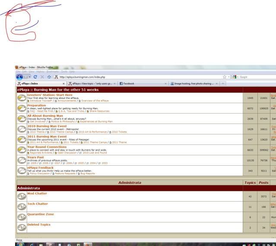Screen dimensions: 276x246
Task: Open the ePlaya Feedback forum
Action: tap(40, 167)
